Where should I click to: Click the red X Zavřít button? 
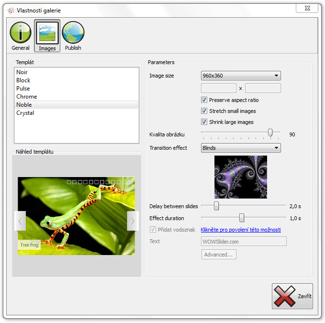click(292, 296)
